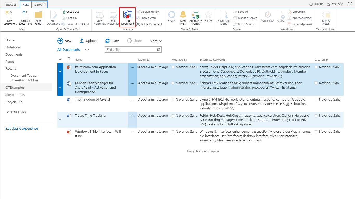This screenshot has height=199, width=355.
Task: Deselect the kalmstrom.com Application Development row
Action: coord(60,71)
